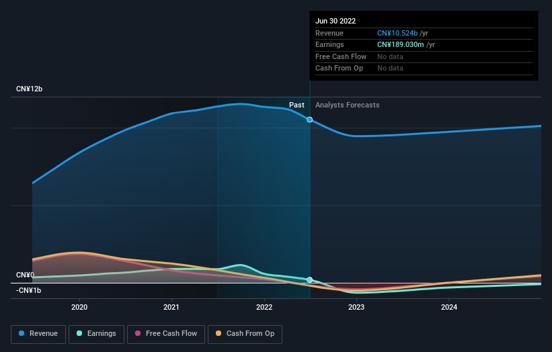Click the 2023 x-axis label
The height and width of the screenshot is (352, 552).
point(356,308)
